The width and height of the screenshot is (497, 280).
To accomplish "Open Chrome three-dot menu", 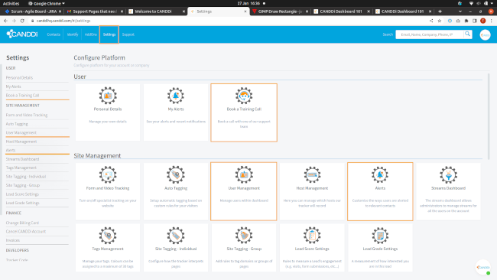I will click(x=492, y=21).
